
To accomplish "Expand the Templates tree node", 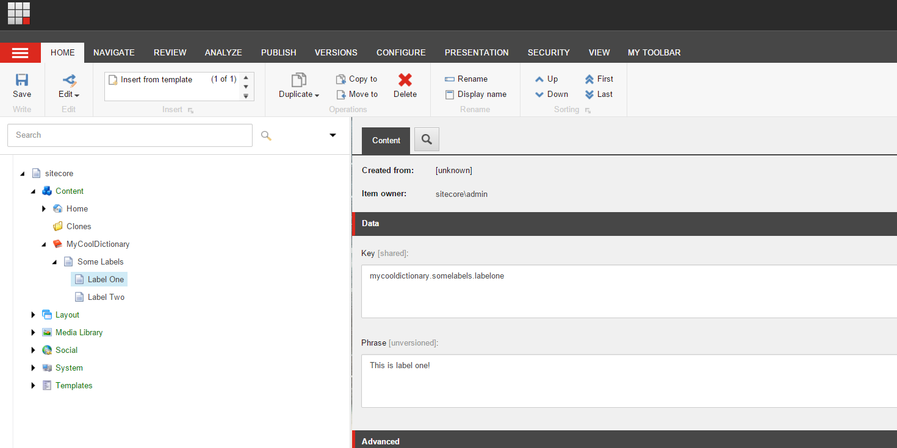I will [34, 386].
